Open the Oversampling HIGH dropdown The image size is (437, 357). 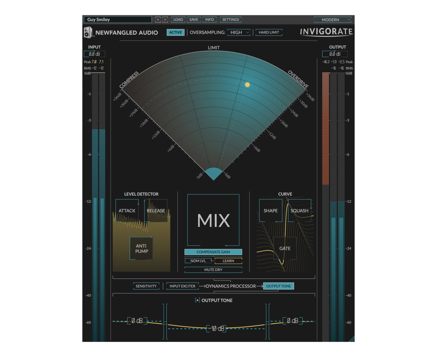pyautogui.click(x=239, y=32)
